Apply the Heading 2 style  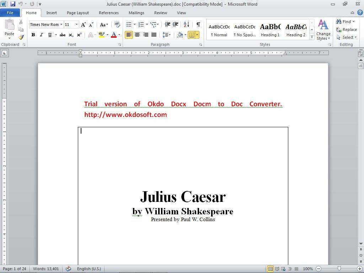pos(296,30)
